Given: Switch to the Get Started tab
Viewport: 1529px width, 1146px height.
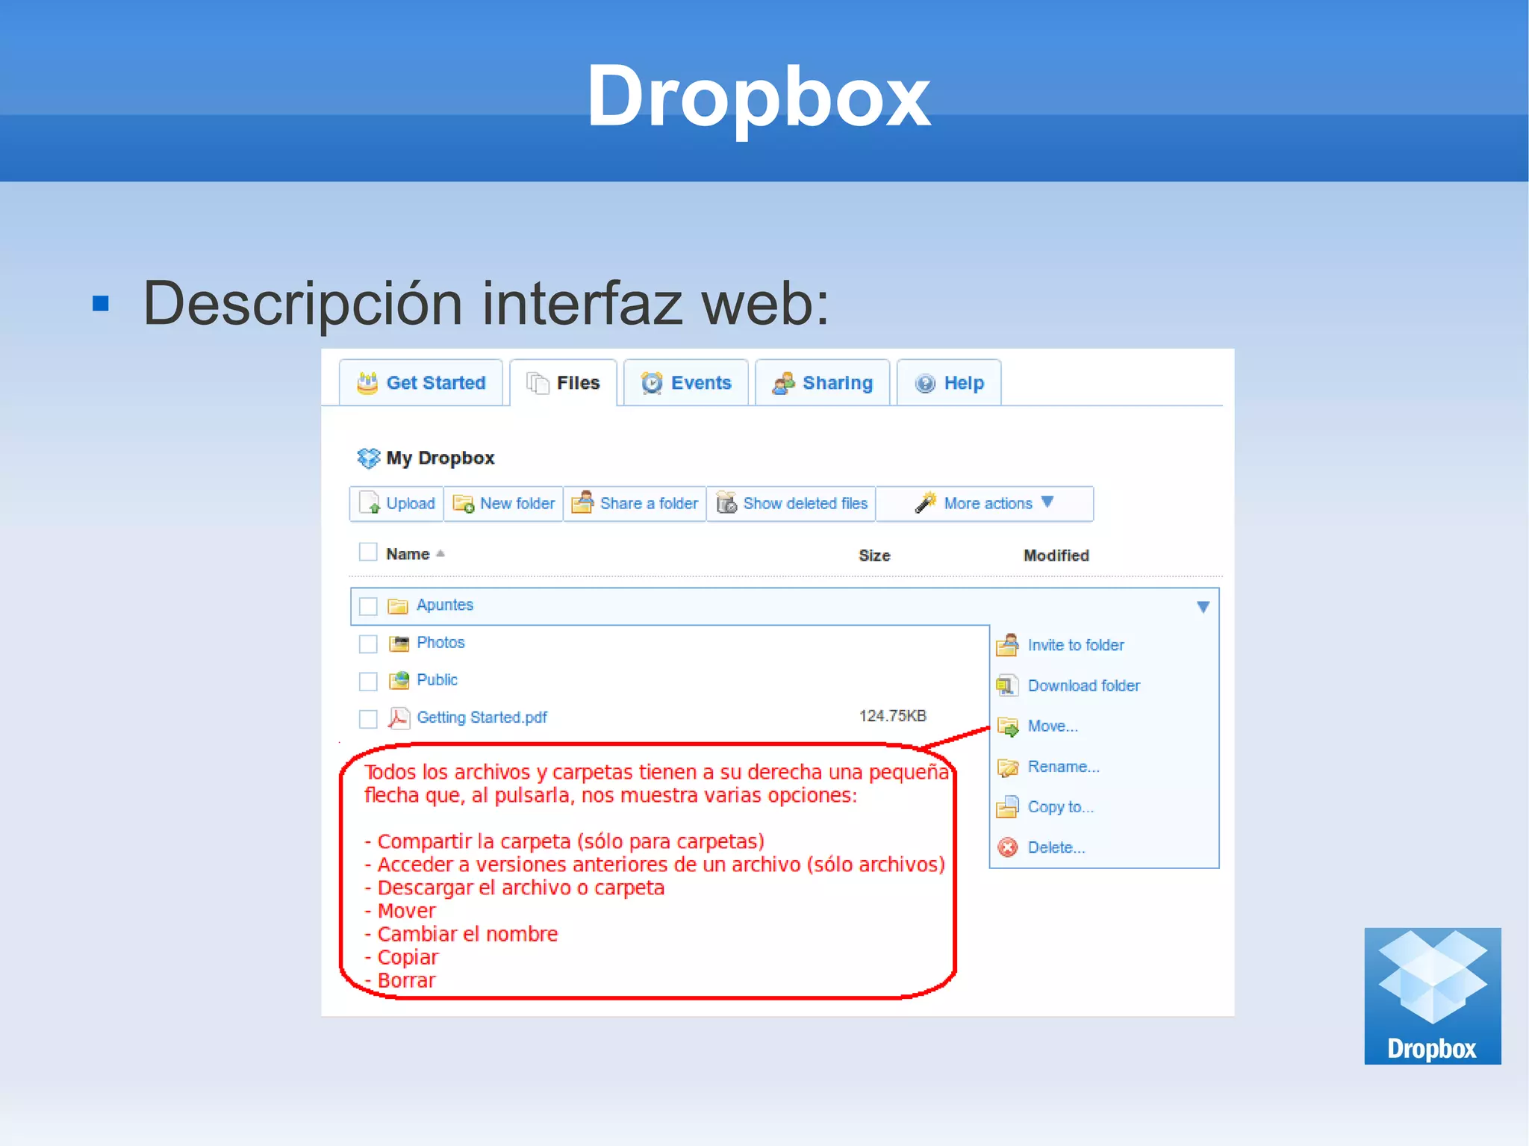Looking at the screenshot, I should [421, 383].
